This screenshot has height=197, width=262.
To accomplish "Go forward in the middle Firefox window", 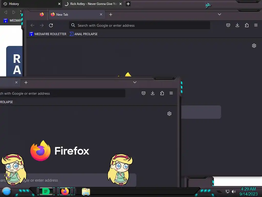I will [42, 25].
